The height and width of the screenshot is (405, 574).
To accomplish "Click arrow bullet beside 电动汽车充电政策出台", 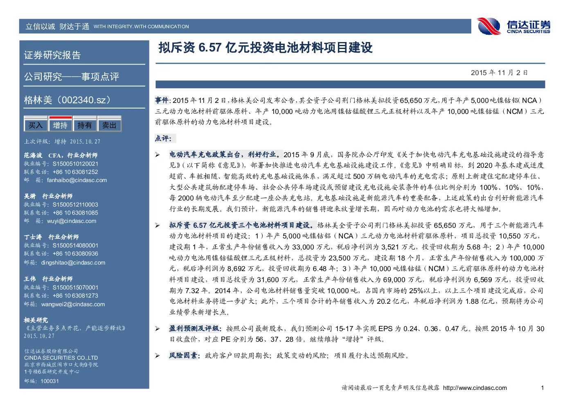I will [x=158, y=155].
